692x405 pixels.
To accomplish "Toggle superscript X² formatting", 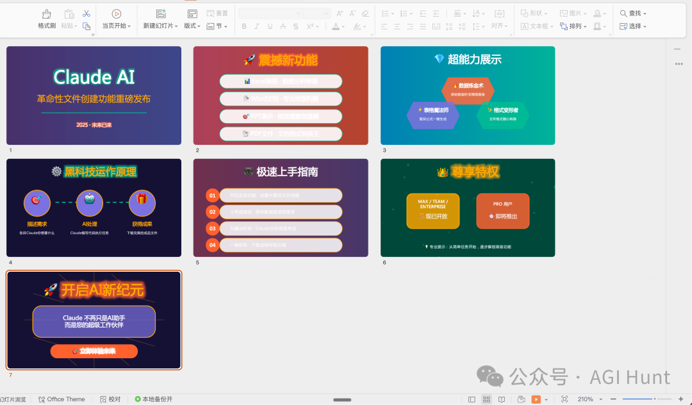I will [x=310, y=26].
